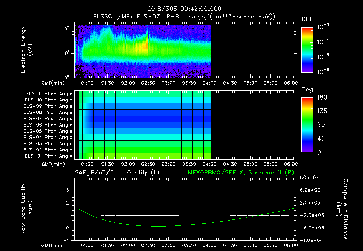This screenshot has height=251, width=363.
Task: Click the 180 label on the Deg scale
Action: tap(322, 97)
